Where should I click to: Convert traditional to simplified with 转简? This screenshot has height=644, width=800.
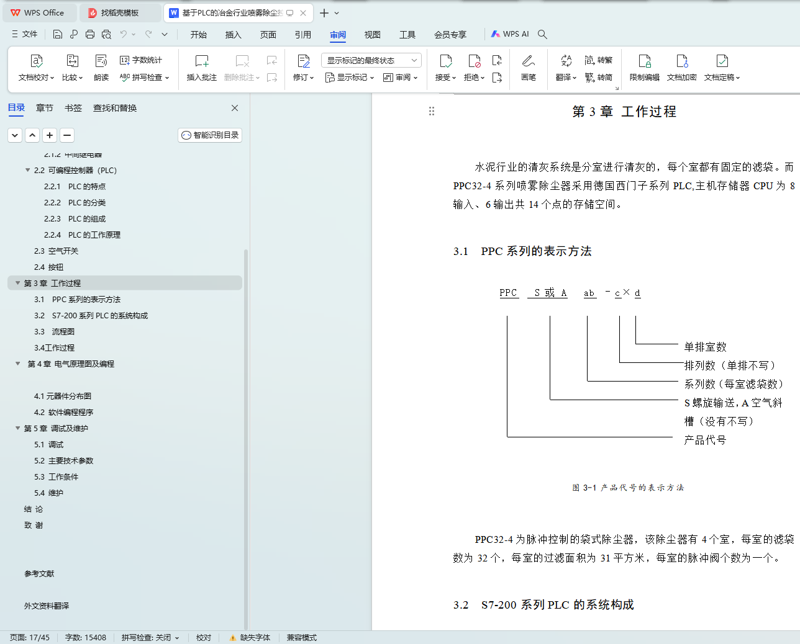point(598,78)
